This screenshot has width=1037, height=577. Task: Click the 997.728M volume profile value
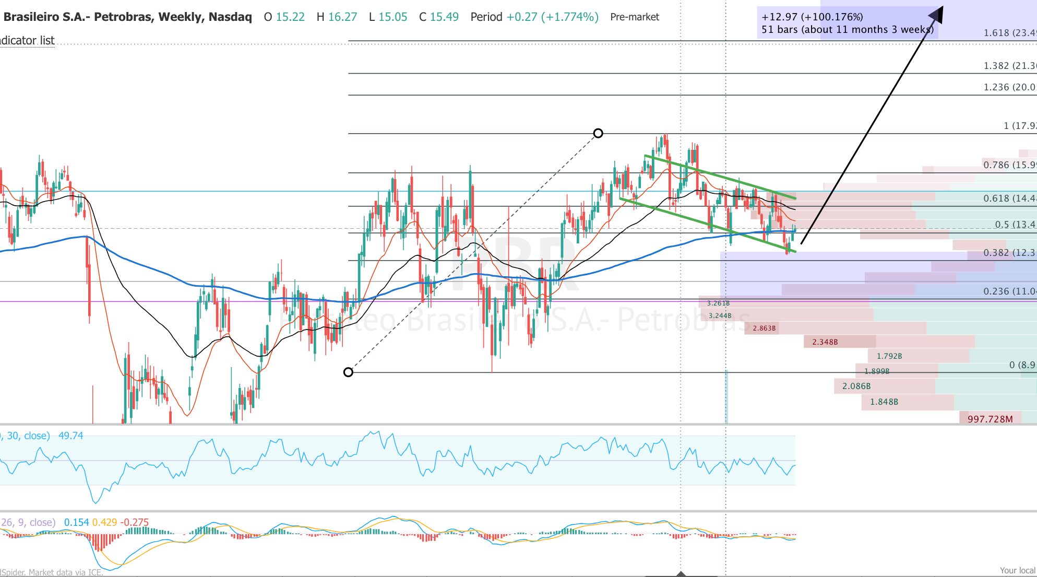click(x=990, y=419)
